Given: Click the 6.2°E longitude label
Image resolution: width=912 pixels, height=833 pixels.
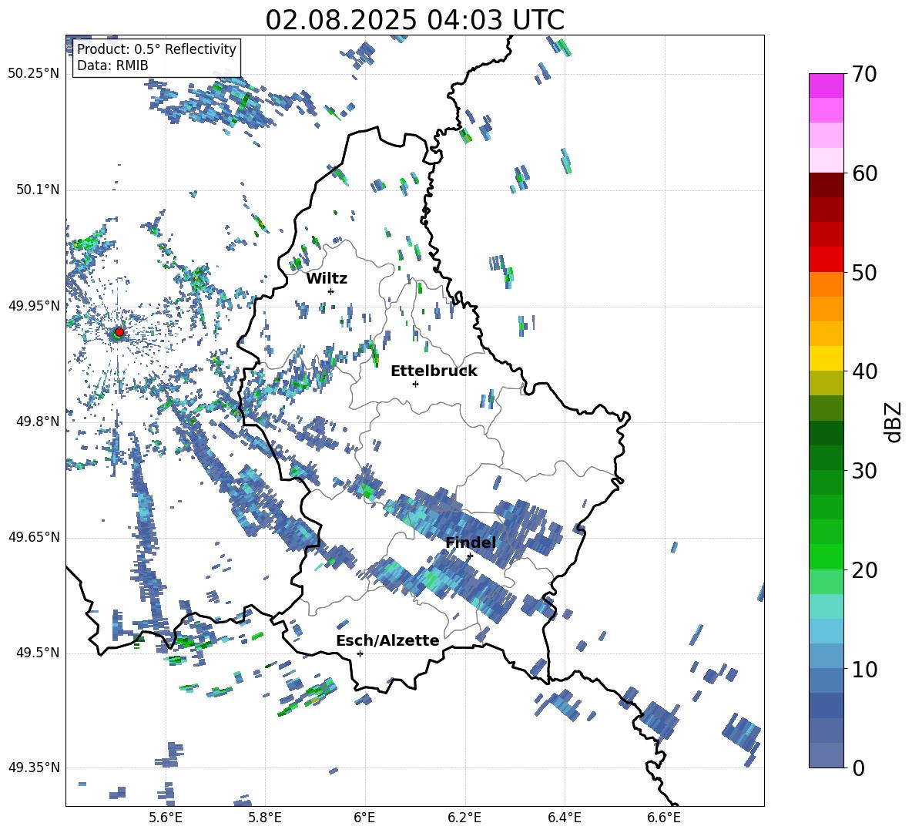Looking at the screenshot, I should (464, 818).
